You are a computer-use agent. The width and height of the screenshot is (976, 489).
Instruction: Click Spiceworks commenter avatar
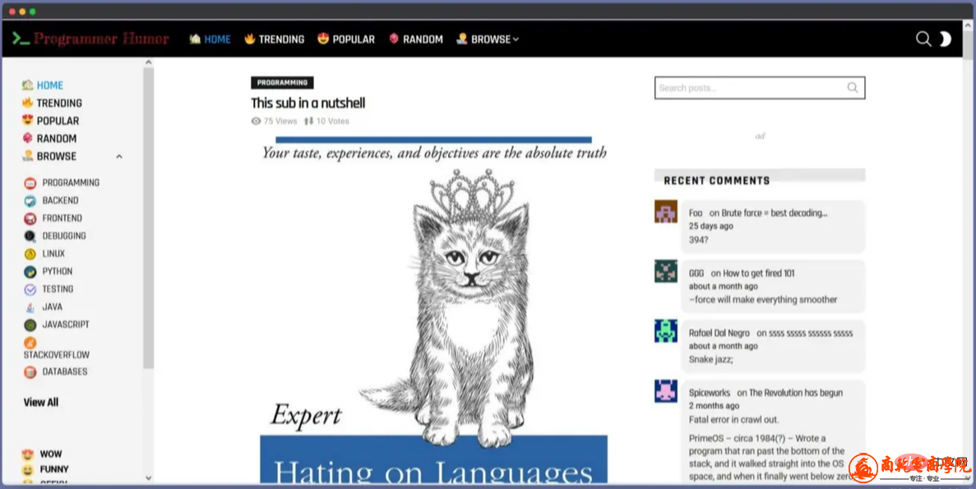click(666, 391)
